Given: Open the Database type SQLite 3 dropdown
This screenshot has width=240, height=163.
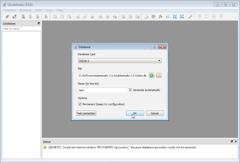Looking at the screenshot, I should (120, 61).
